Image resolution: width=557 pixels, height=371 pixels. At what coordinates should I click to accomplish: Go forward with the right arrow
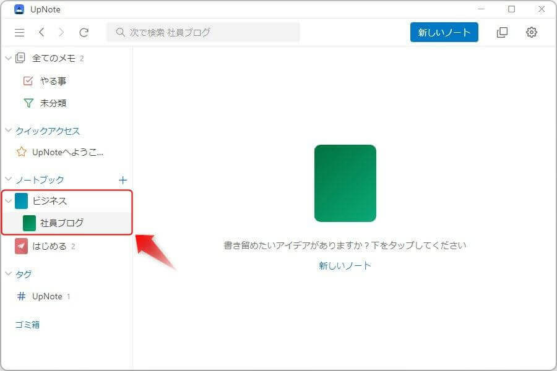click(x=61, y=32)
